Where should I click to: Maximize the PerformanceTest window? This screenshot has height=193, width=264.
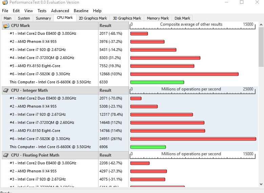[242, 2]
